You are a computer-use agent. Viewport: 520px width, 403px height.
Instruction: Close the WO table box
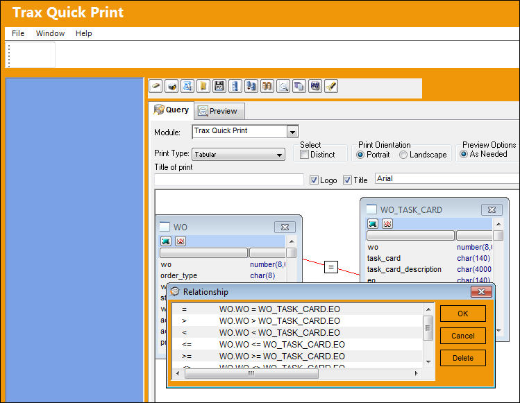point(285,227)
